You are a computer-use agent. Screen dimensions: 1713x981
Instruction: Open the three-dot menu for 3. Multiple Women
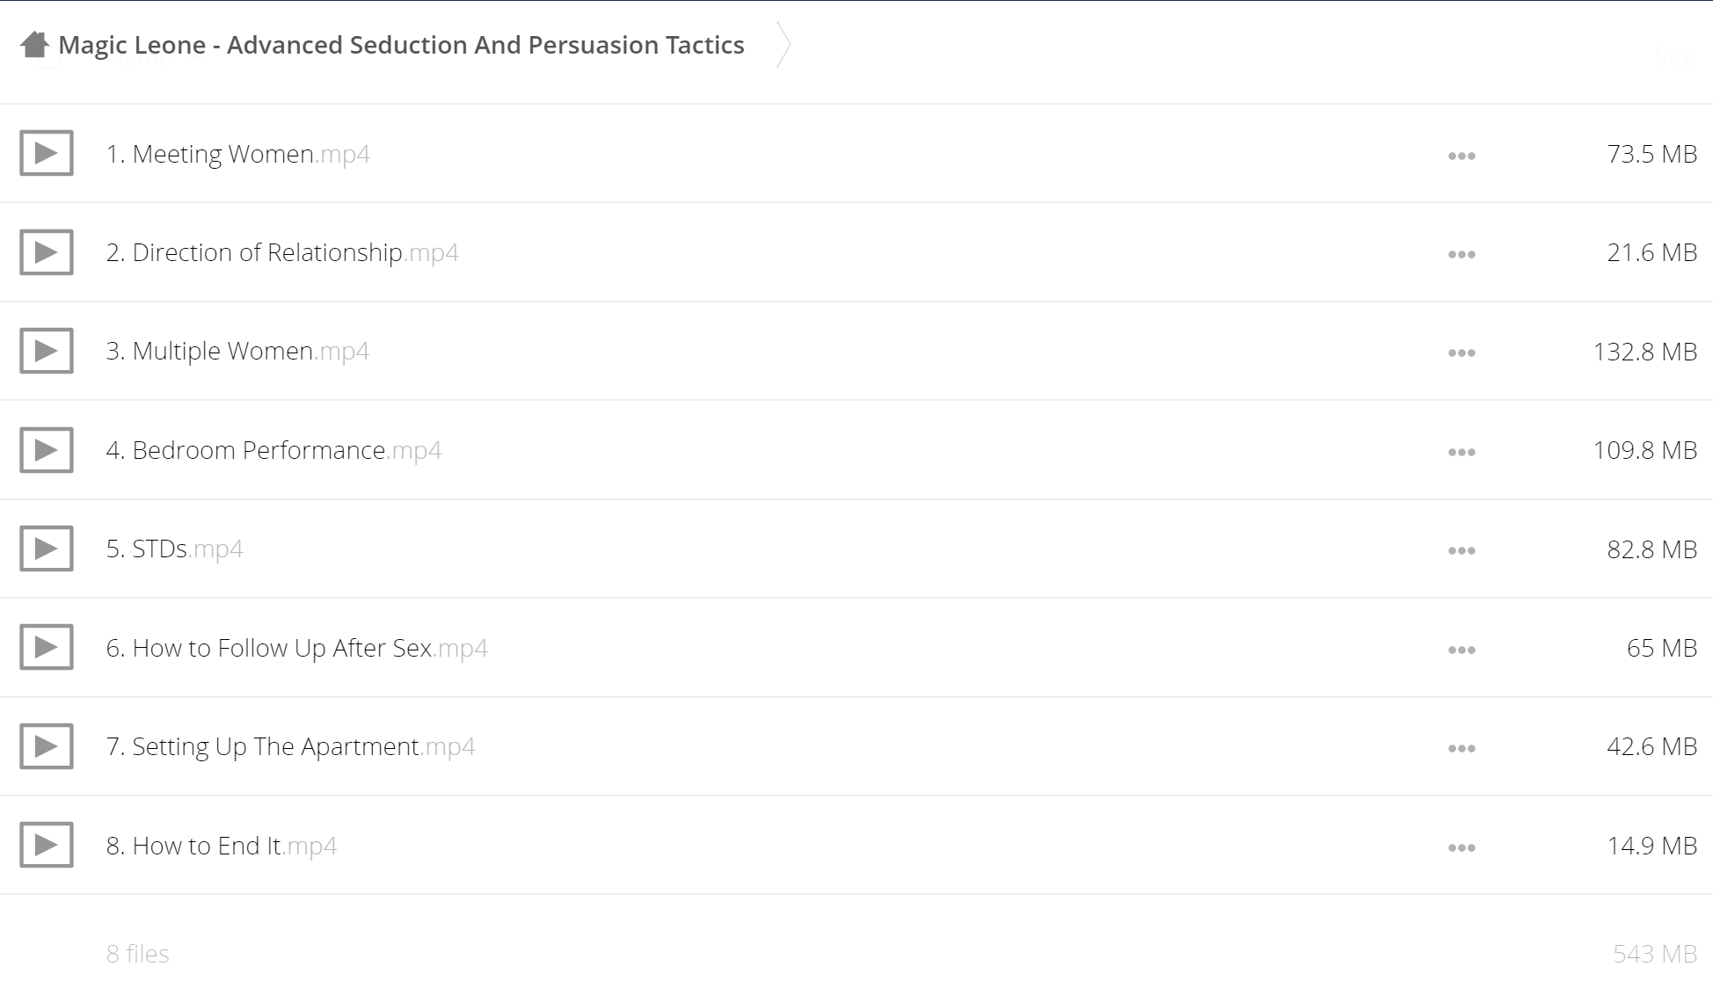click(1462, 352)
